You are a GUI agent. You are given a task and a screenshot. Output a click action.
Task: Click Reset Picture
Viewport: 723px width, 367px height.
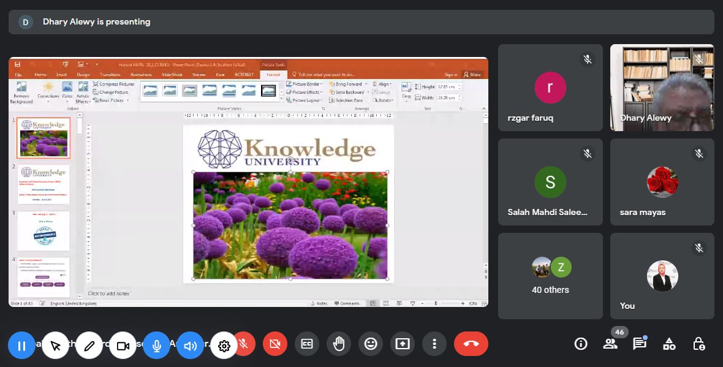[111, 100]
